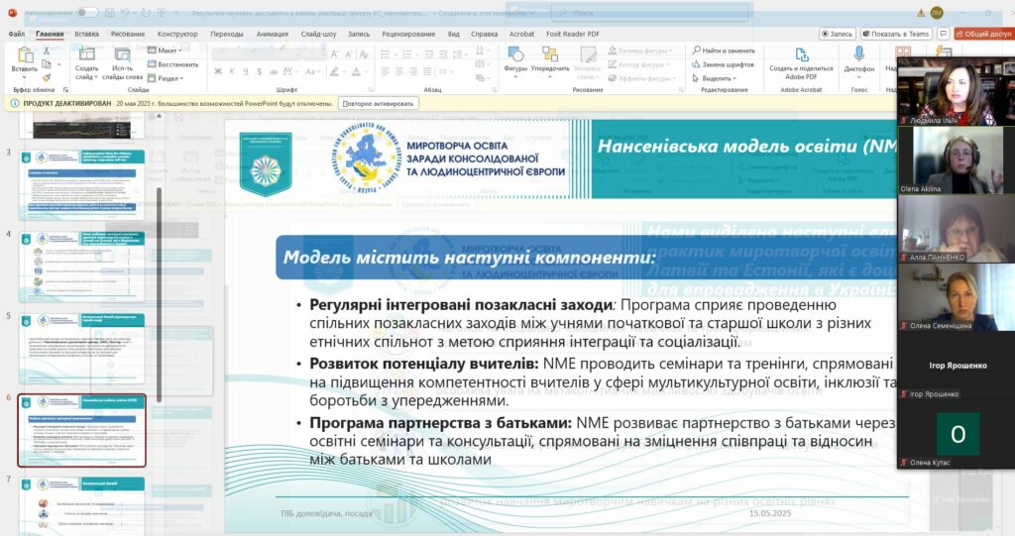Select slide 4 thumbnail
Image resolution: width=1015 pixels, height=536 pixels.
pos(81,267)
